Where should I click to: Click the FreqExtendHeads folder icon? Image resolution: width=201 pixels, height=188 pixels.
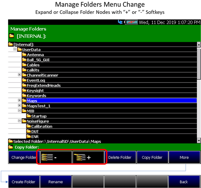pyautogui.click(x=24, y=85)
